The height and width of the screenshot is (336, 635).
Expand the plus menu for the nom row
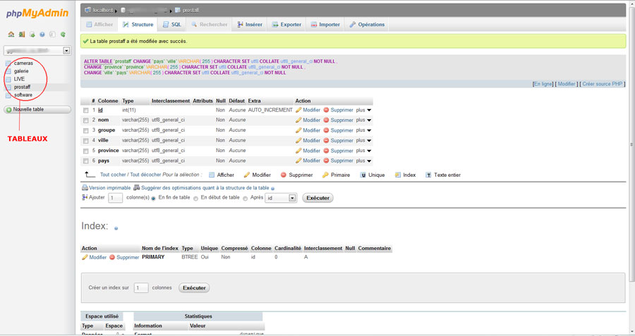363,120
